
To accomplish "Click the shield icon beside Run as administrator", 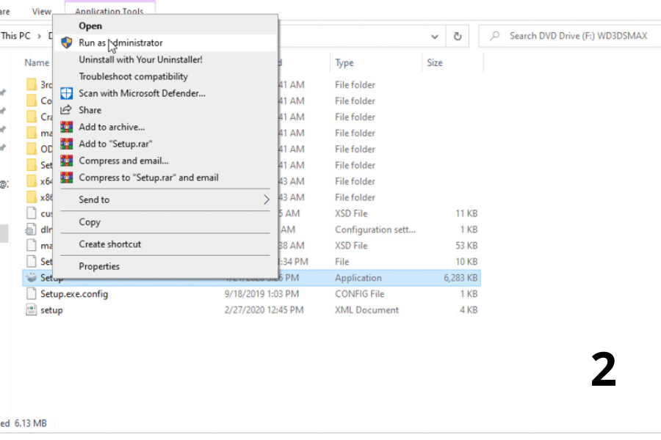I will (67, 43).
